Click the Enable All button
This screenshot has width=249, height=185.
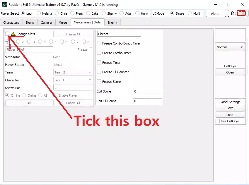click(73, 103)
